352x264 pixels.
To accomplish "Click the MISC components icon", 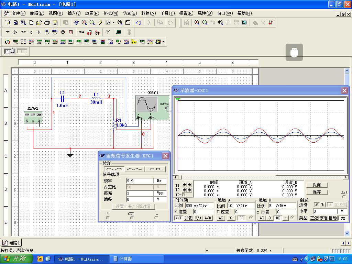I will 81,32.
